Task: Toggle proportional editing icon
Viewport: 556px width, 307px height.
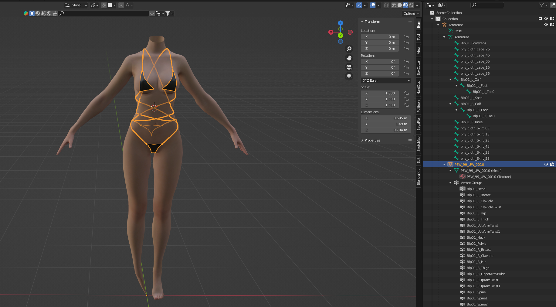Action: click(121, 5)
